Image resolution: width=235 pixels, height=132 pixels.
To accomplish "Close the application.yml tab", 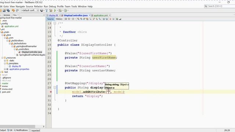I will [110, 15].
